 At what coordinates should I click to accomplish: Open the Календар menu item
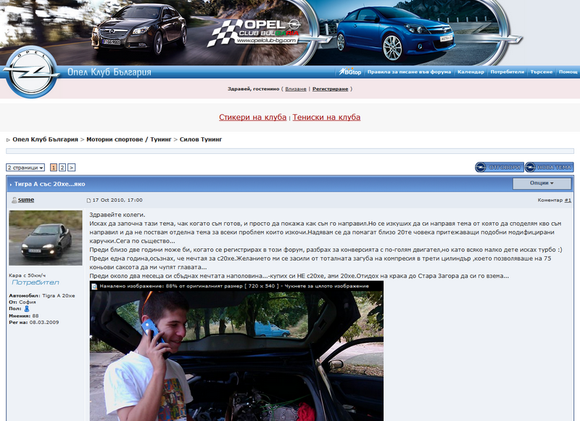471,72
